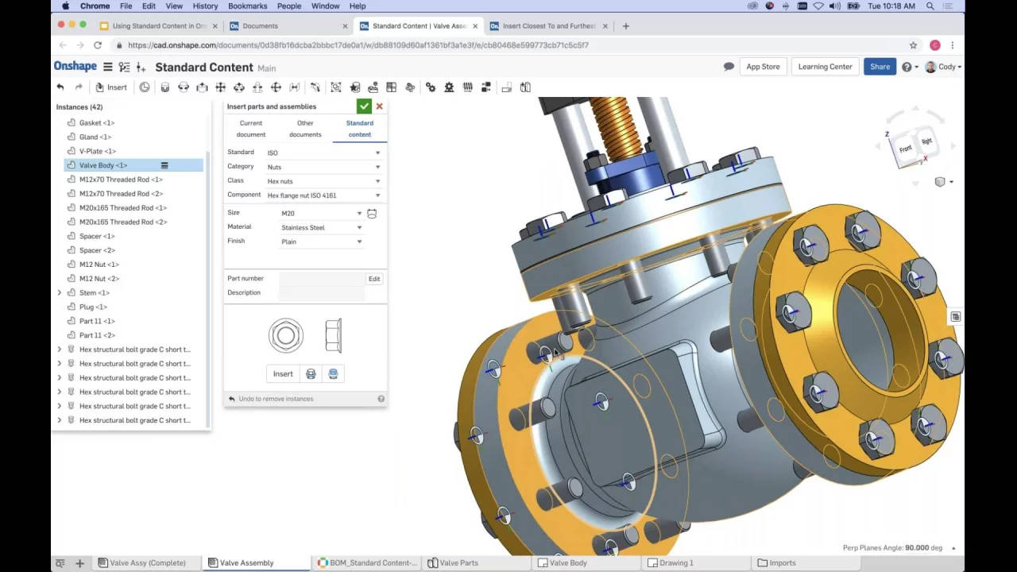Open the Learning Center
This screenshot has height=572, width=1017.
click(x=825, y=67)
